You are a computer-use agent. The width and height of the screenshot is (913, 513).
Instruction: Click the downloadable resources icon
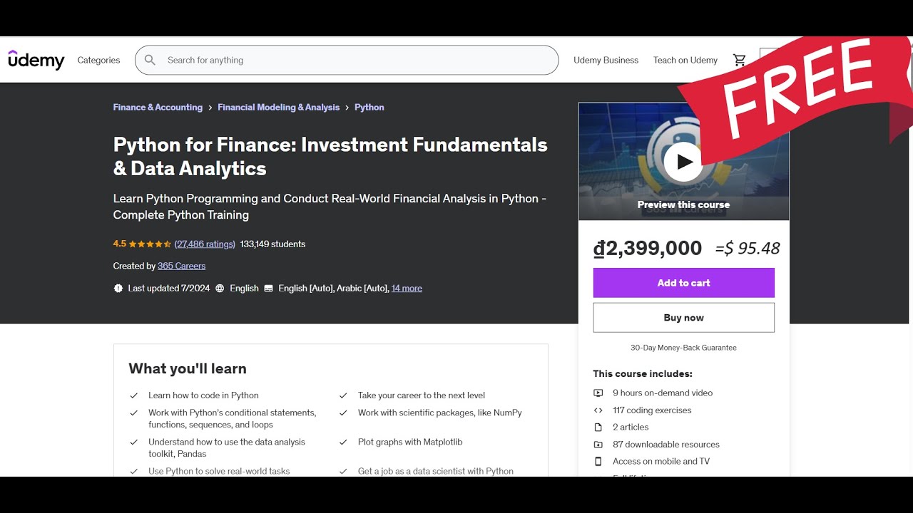598,445
